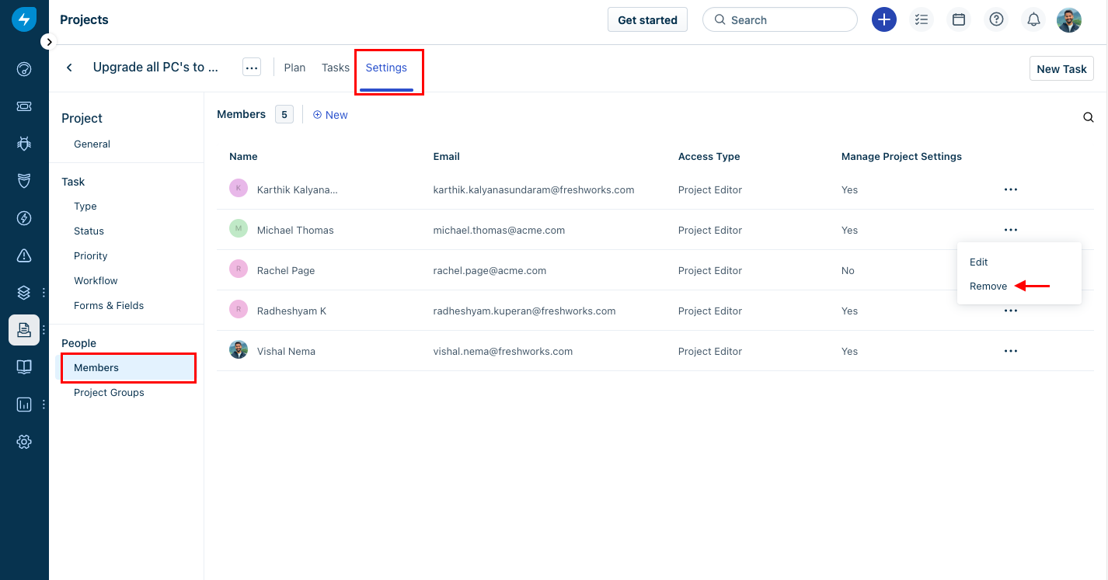Add a member with New link
1108x580 pixels.
(x=330, y=115)
